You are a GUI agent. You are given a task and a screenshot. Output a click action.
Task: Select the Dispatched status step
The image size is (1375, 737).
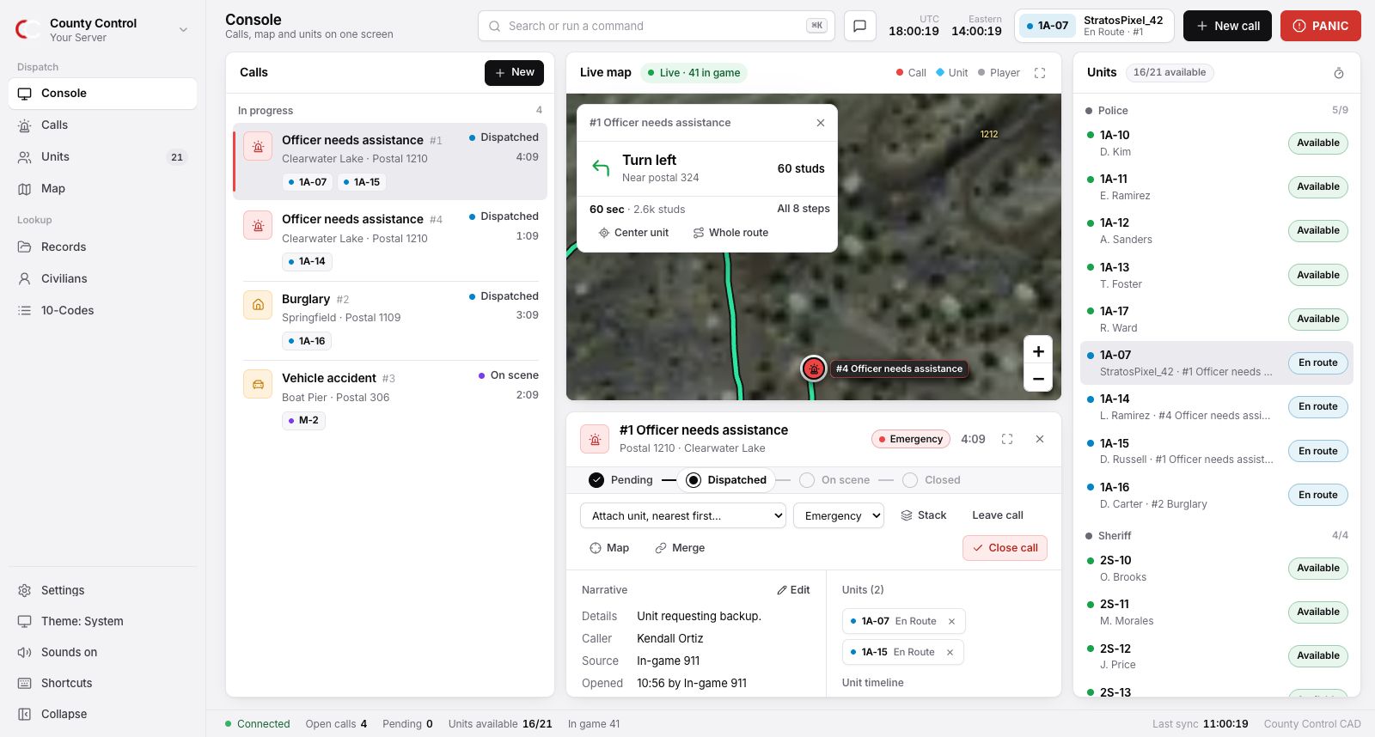click(726, 480)
